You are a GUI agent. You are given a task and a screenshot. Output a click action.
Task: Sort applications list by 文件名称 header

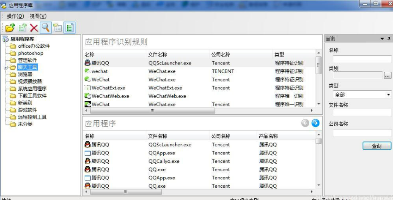tap(177, 136)
